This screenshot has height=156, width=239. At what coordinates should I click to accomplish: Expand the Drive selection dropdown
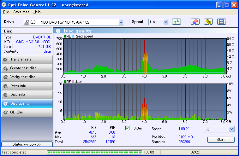[121, 22]
